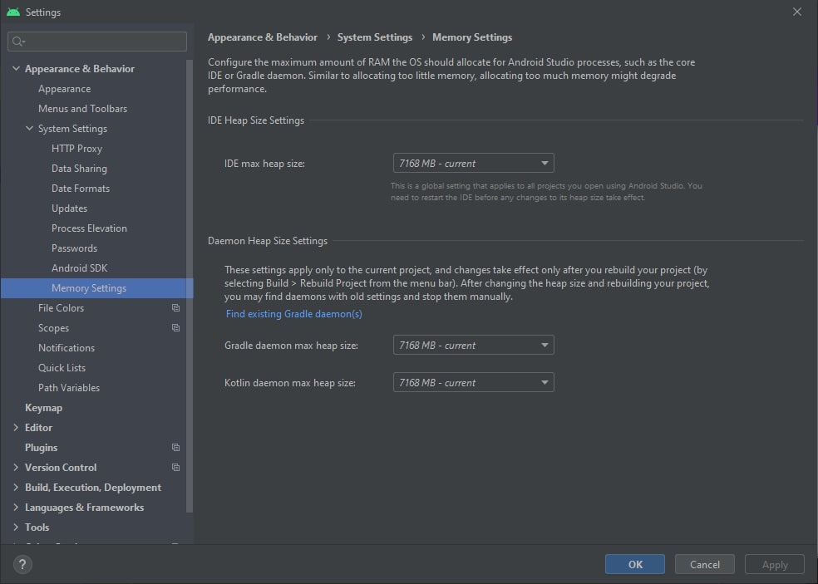The image size is (818, 584).
Task: Open Menus and Toolbars settings
Action: [x=82, y=109]
